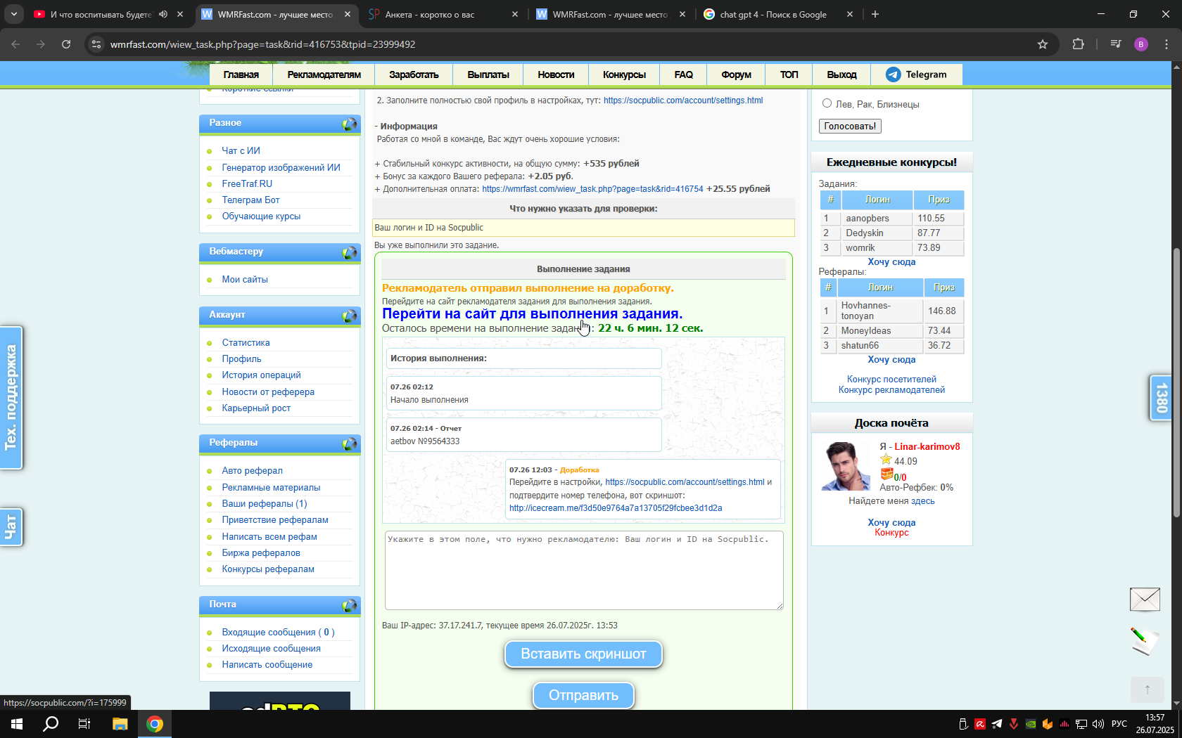Click the report text input field

click(x=584, y=570)
